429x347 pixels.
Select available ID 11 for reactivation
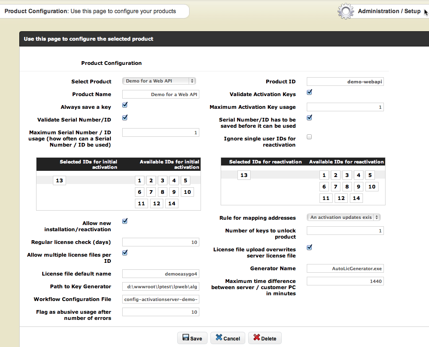coord(326,198)
